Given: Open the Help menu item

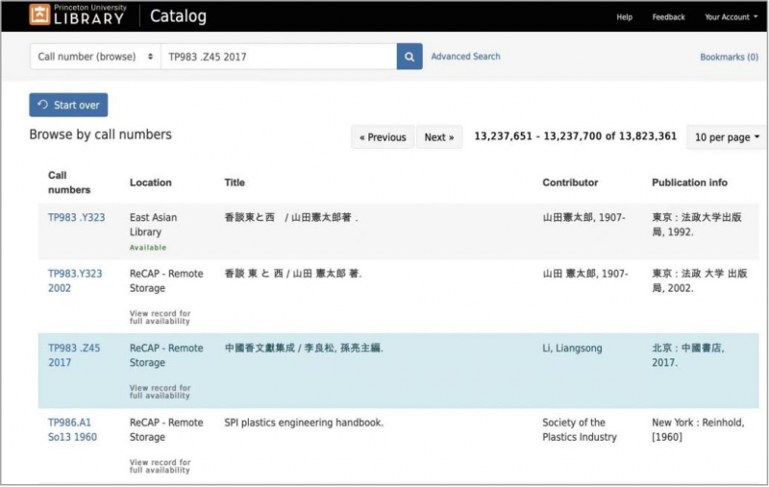Looking at the screenshot, I should click(624, 17).
